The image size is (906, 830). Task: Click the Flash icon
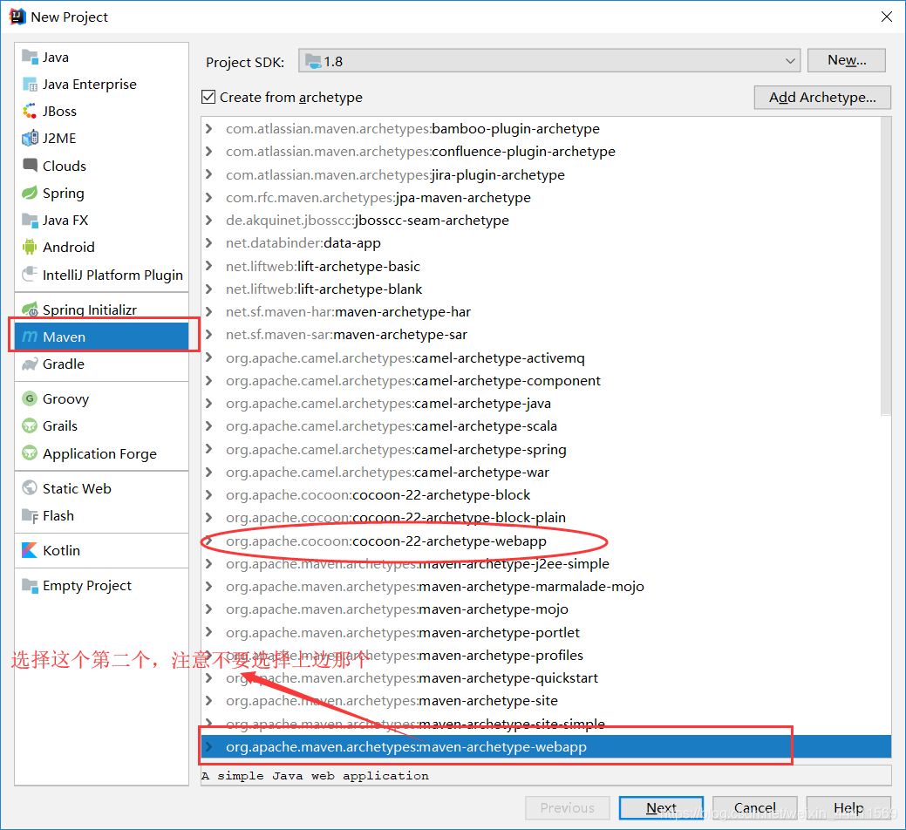tap(30, 515)
